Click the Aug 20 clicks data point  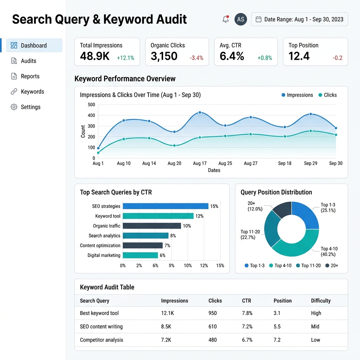(174, 146)
